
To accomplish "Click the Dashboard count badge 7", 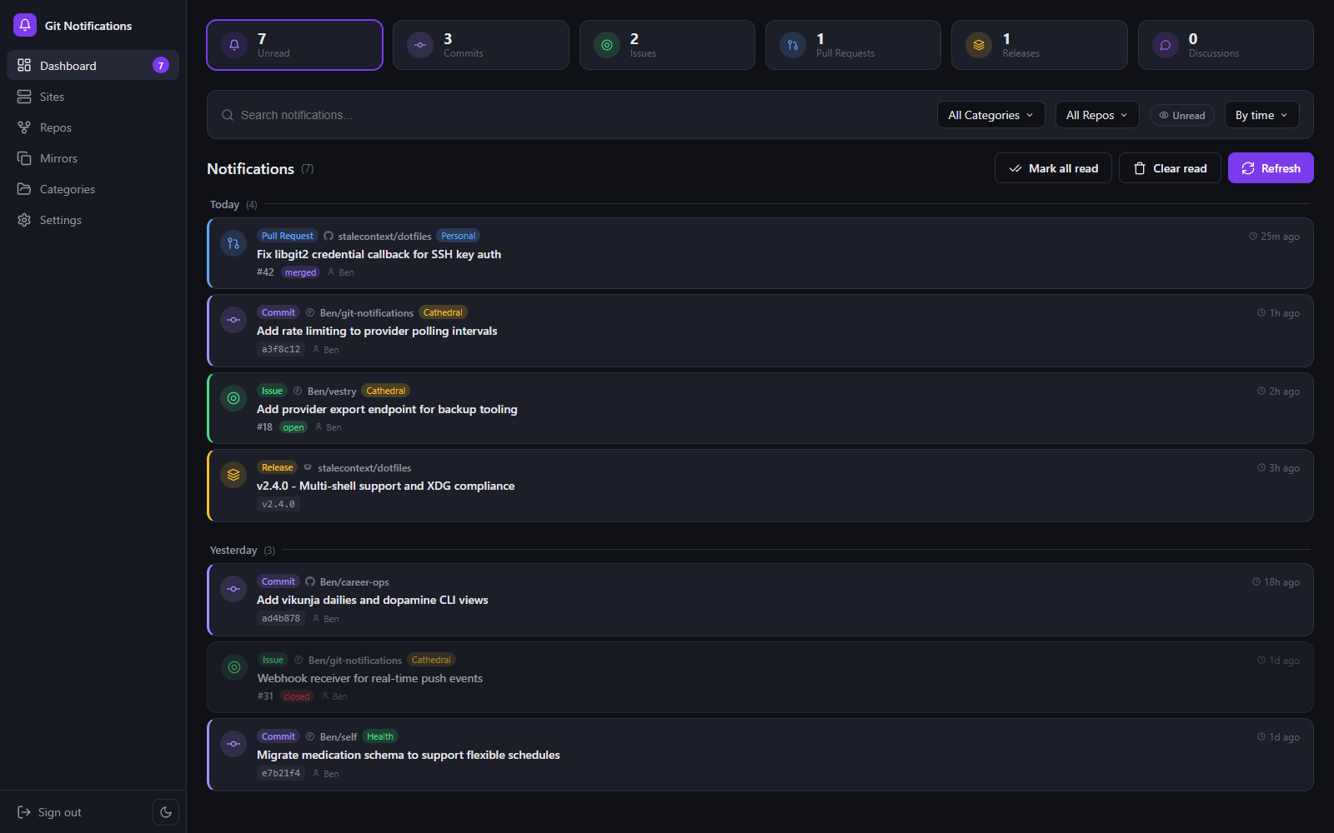I will pyautogui.click(x=161, y=65).
